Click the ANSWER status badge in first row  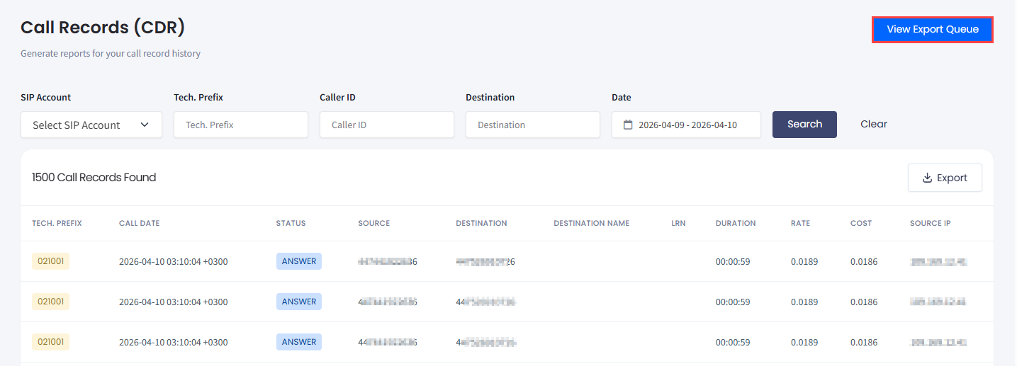pyautogui.click(x=299, y=261)
